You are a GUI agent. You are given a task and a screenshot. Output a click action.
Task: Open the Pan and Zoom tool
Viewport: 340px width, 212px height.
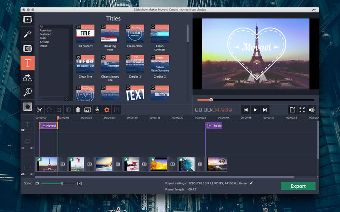pyautogui.click(x=28, y=92)
